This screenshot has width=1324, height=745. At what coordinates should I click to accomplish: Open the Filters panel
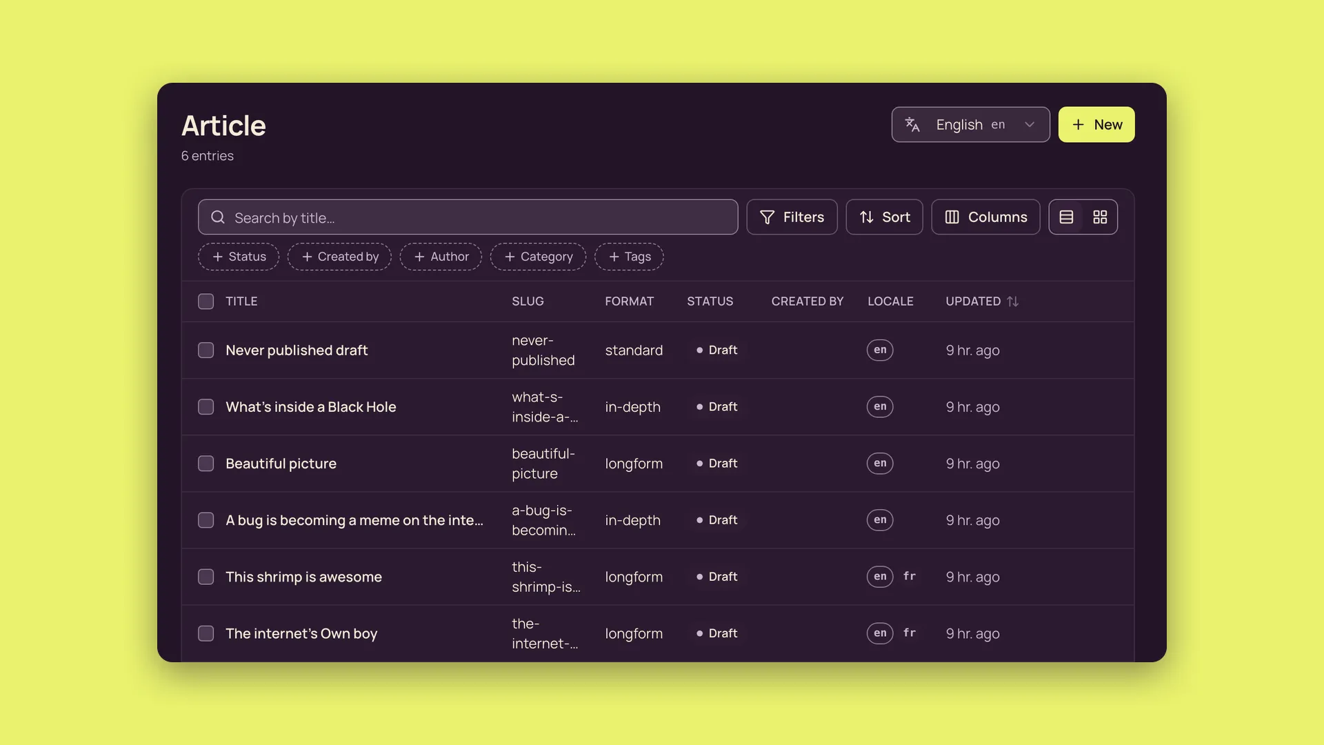792,217
